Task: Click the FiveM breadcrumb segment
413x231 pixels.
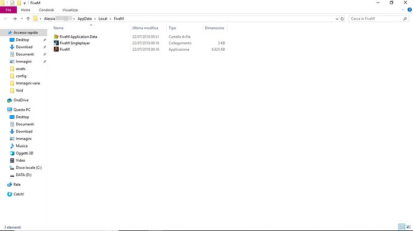Action: [x=119, y=19]
